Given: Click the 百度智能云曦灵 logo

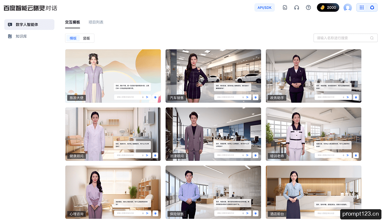Looking at the screenshot, I should pos(30,8).
